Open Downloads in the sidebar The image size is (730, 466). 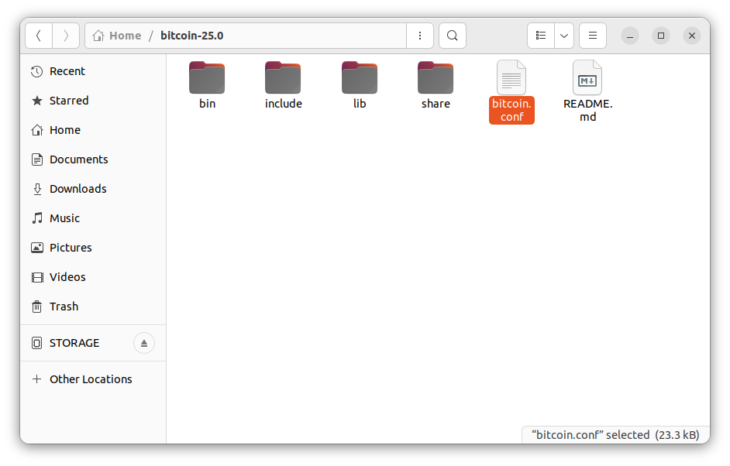pos(93,189)
